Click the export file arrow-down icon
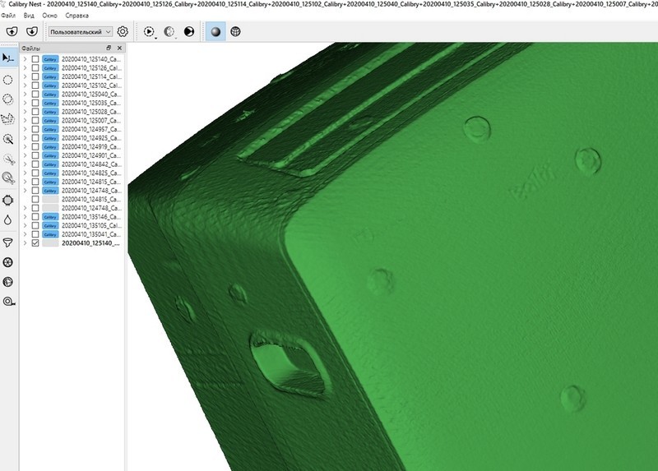The width and height of the screenshot is (658, 471). tap(31, 31)
